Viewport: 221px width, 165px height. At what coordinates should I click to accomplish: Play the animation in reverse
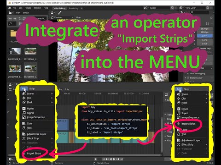(x=110, y=159)
